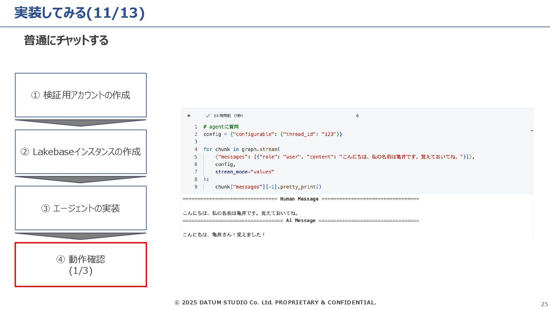
Task: Select step box '① 検証用アカウントの作成'
Action: pos(81,95)
